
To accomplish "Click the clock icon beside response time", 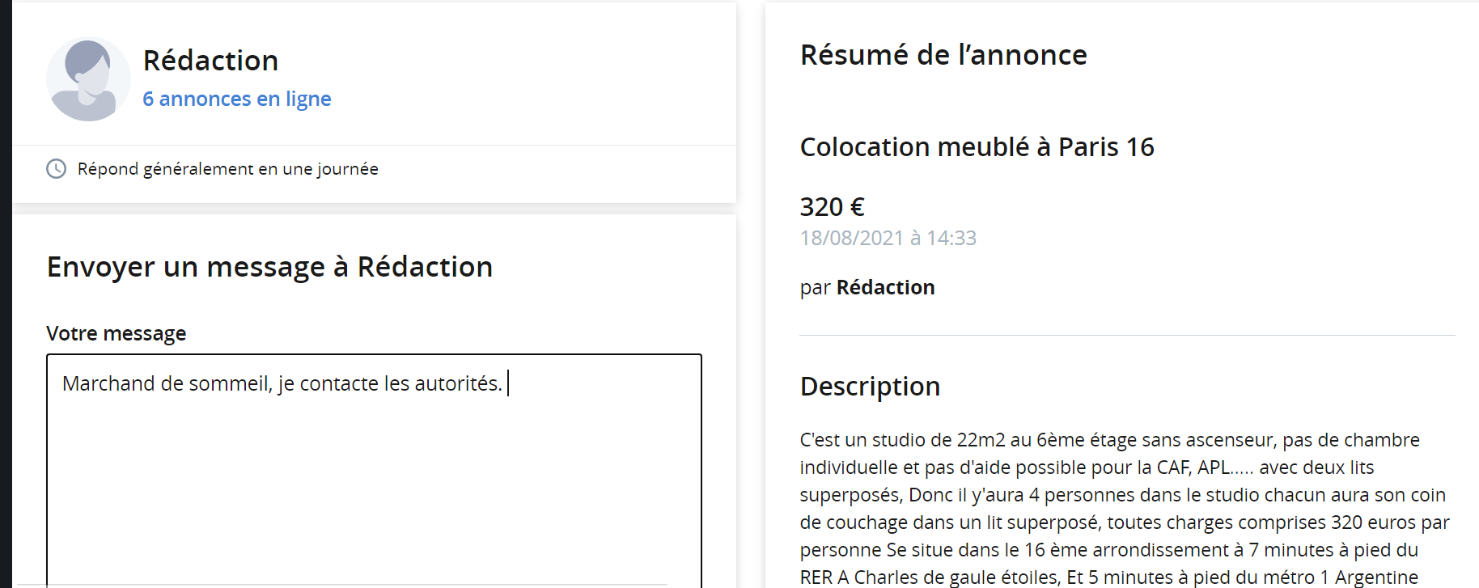I will tap(56, 168).
